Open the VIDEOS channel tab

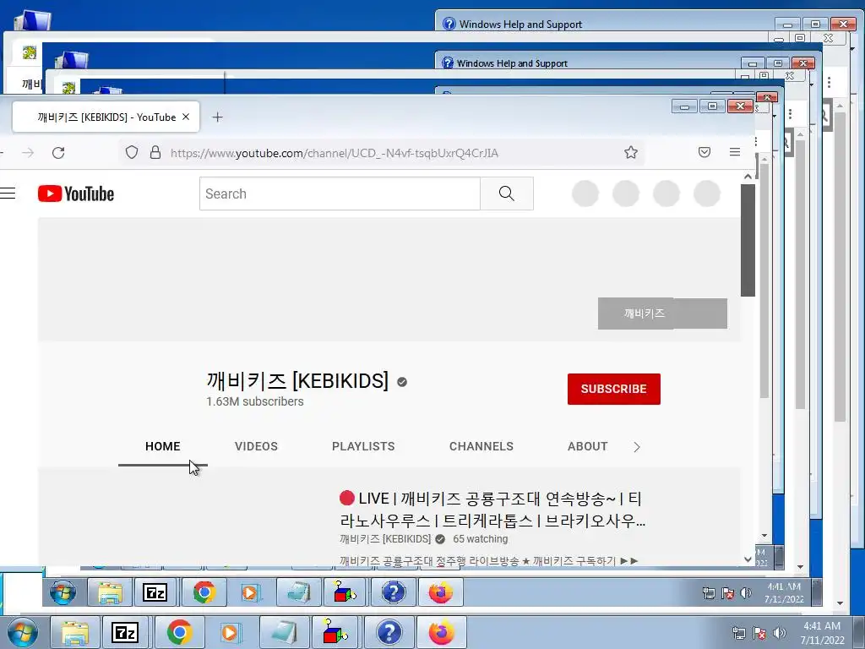click(x=256, y=446)
